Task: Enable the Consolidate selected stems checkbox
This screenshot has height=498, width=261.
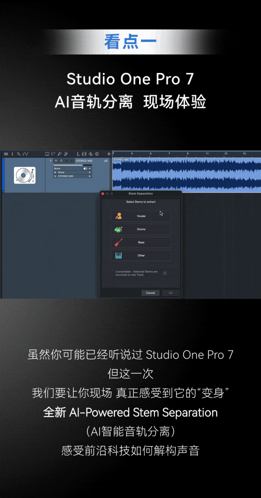Action: pos(165,273)
